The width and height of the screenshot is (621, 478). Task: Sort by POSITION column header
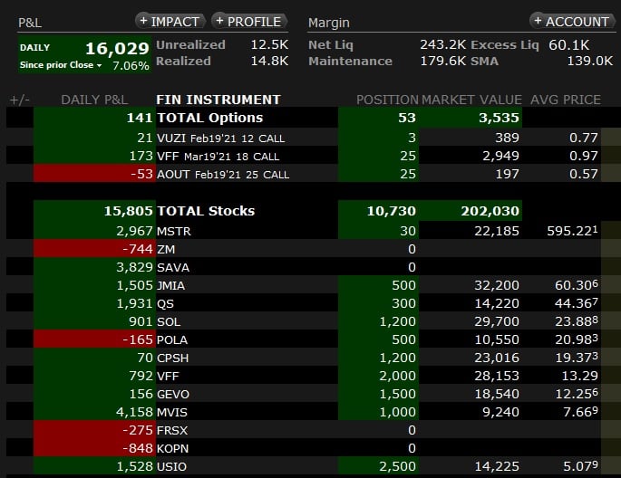point(387,100)
